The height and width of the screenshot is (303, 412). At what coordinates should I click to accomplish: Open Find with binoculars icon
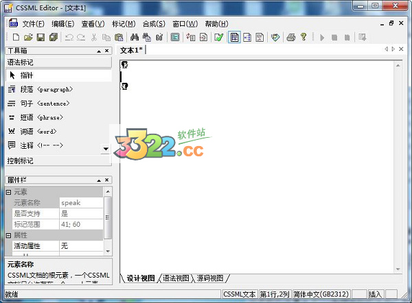click(x=135, y=37)
